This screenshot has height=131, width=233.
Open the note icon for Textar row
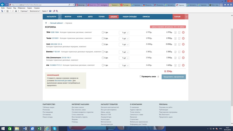(179, 38)
